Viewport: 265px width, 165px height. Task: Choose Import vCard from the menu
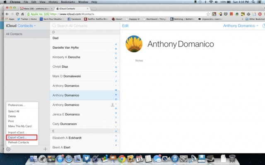tap(17, 132)
